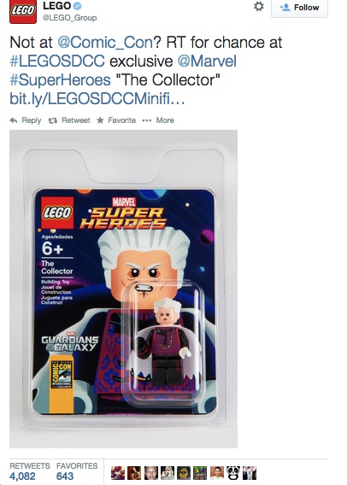Click the first retweeter avatar

pyautogui.click(x=118, y=473)
